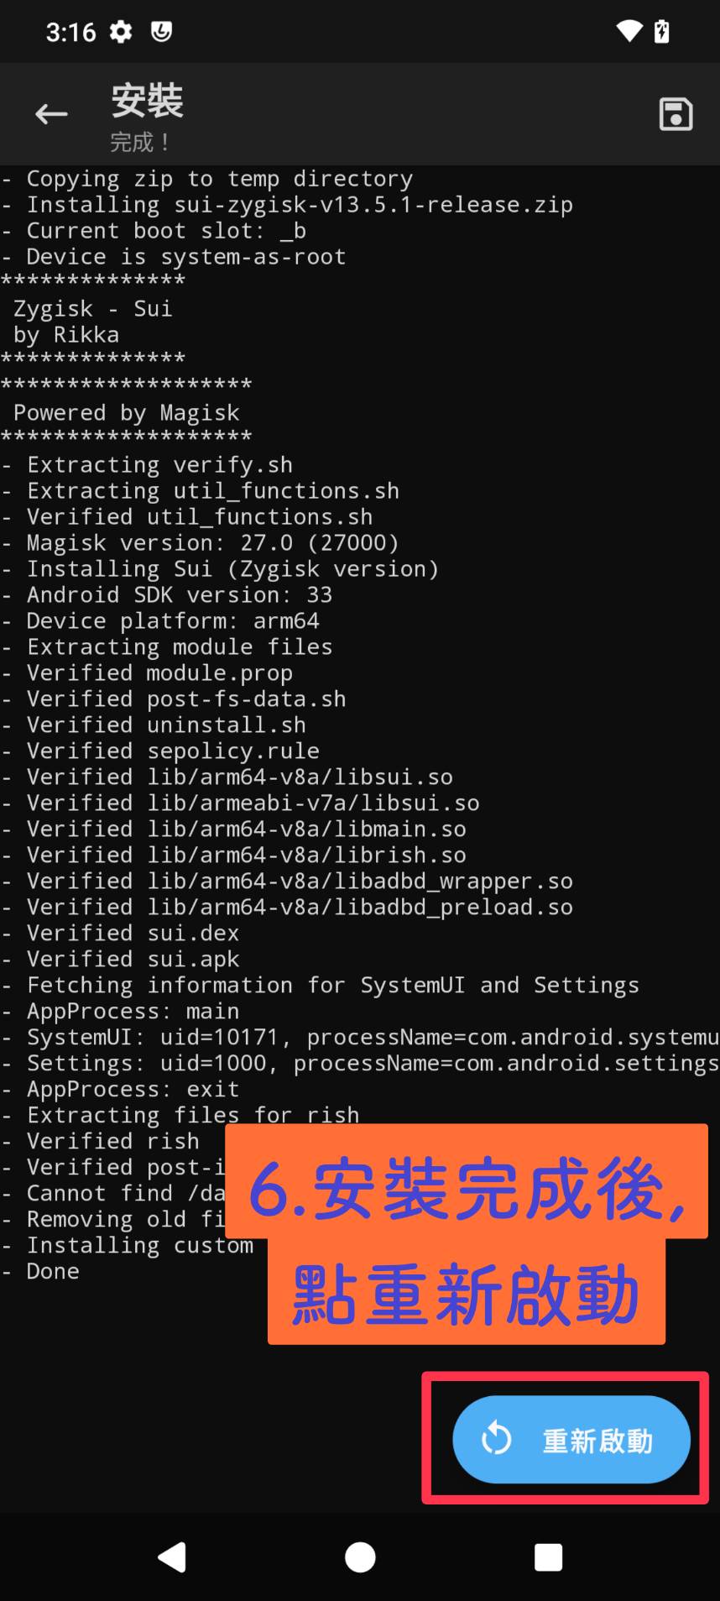Screen dimensions: 720x1601
Task: Tap the back arrow in the header
Action: 51,114
